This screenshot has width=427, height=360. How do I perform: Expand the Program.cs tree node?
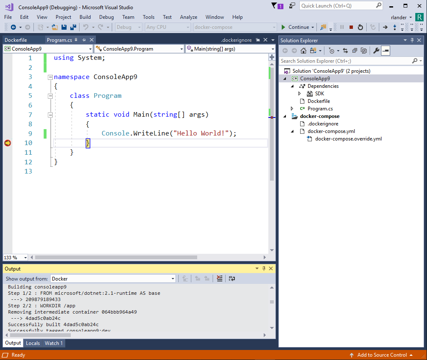click(292, 108)
